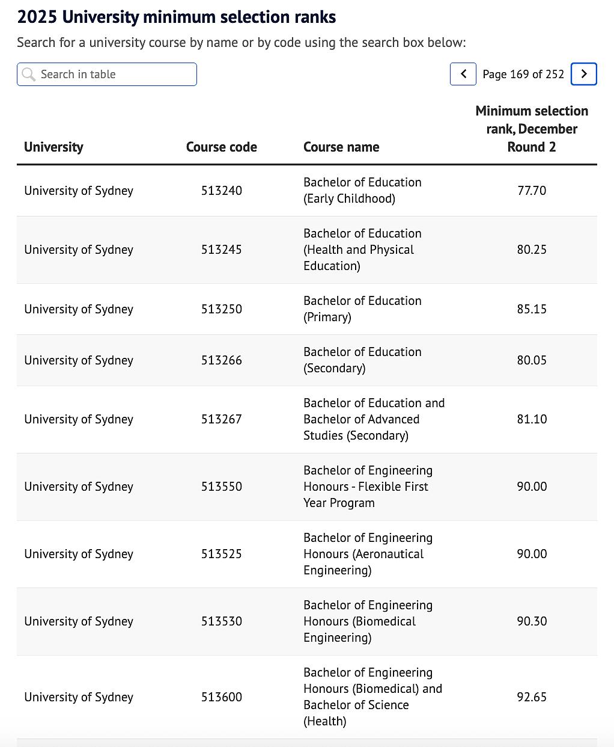The image size is (614, 747).
Task: Select course code 513550
Action: pos(222,487)
